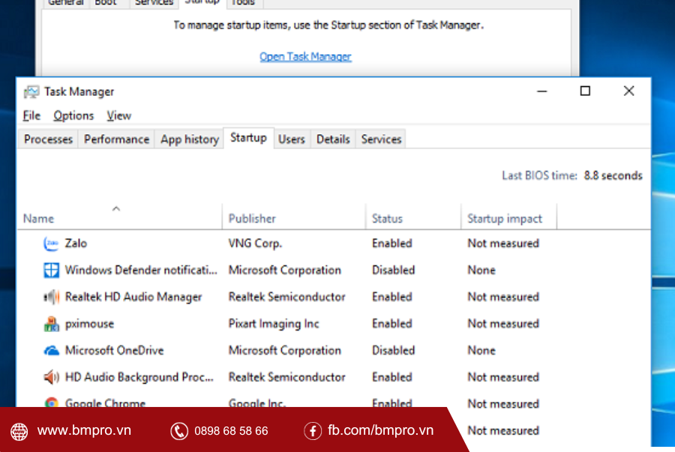Select the HD Audio Background Process entry name

click(x=139, y=377)
